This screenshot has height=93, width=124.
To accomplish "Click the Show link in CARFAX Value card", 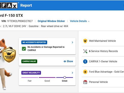I will 70,61.
